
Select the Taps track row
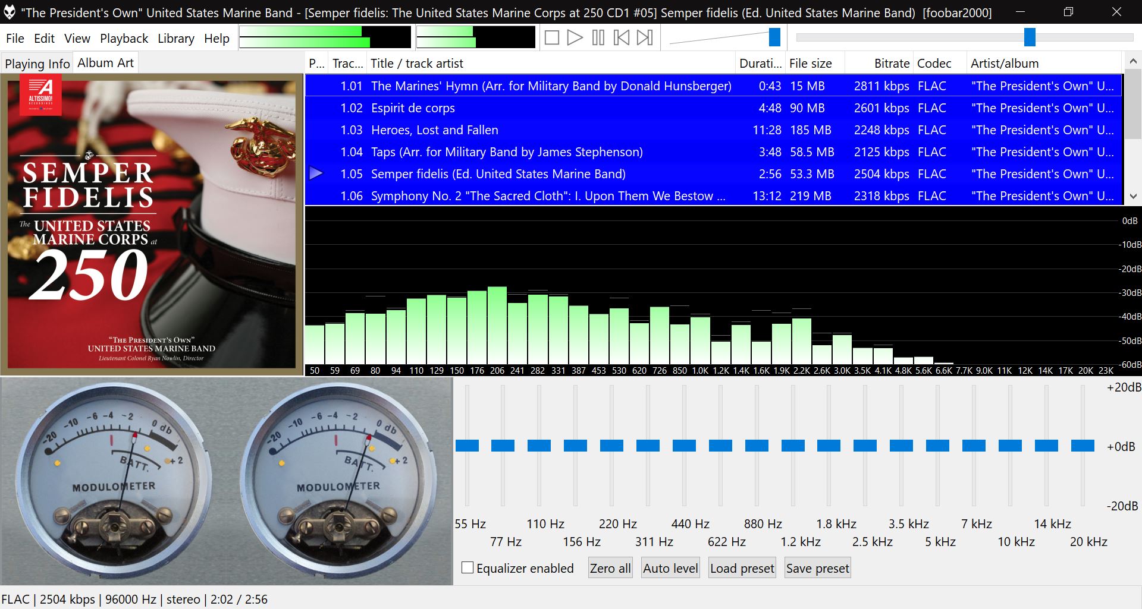[x=714, y=152]
